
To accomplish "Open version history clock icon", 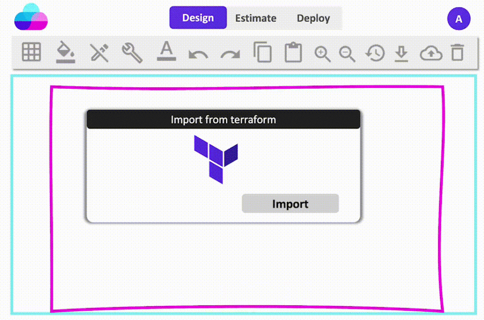I will (x=375, y=53).
